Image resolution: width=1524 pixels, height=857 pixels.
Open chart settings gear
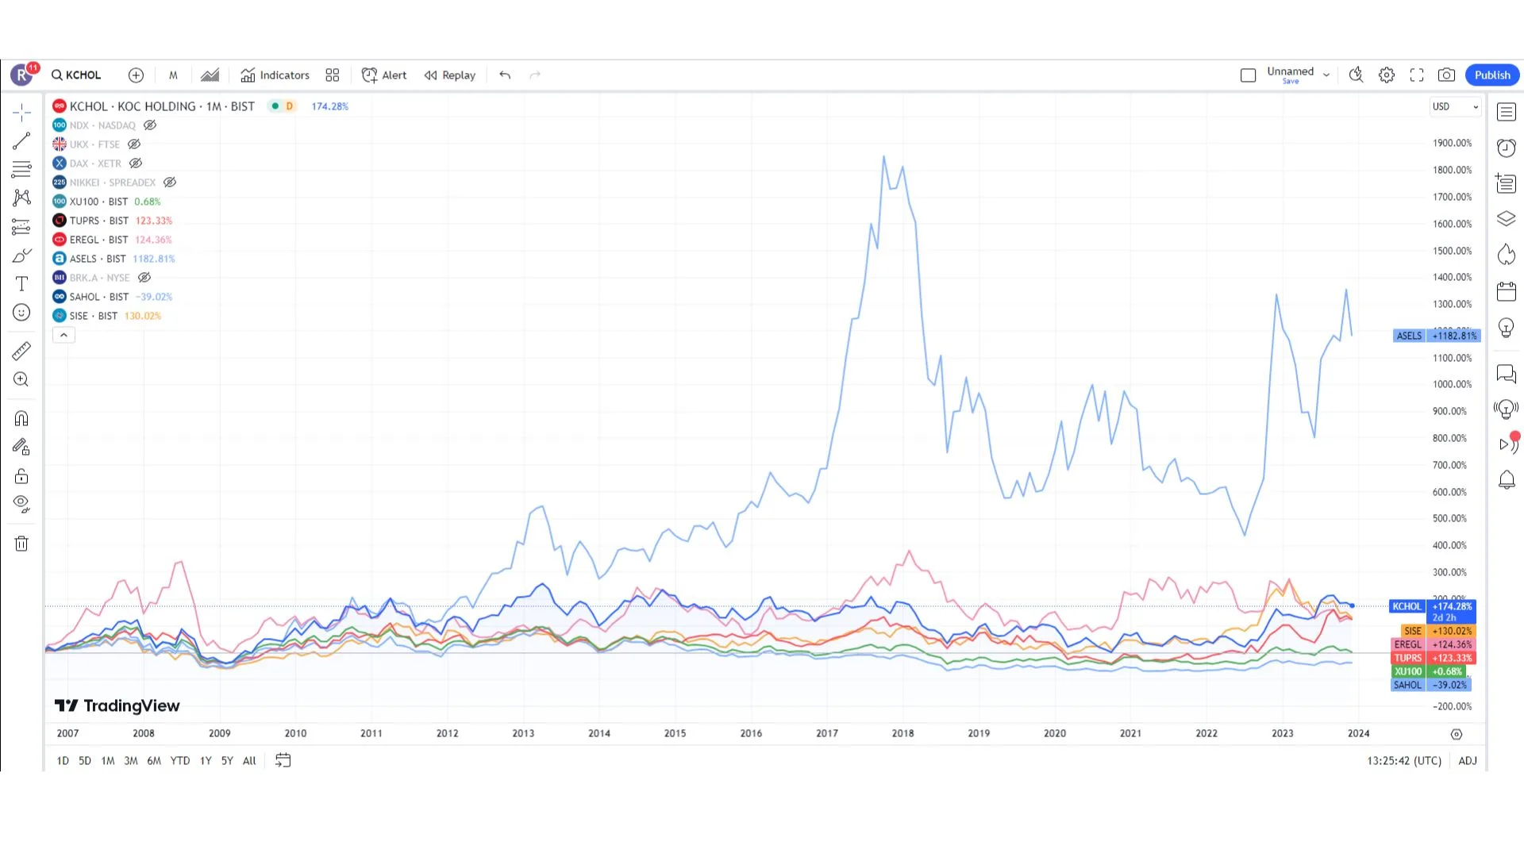coord(1387,75)
